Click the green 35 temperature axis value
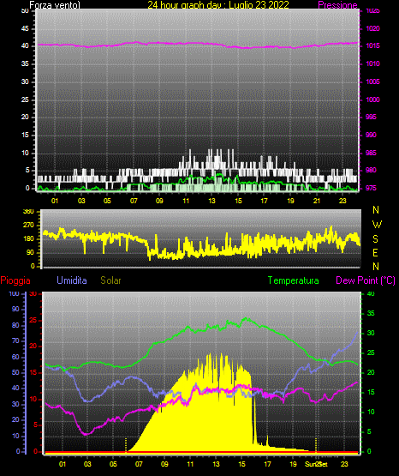 (371, 313)
